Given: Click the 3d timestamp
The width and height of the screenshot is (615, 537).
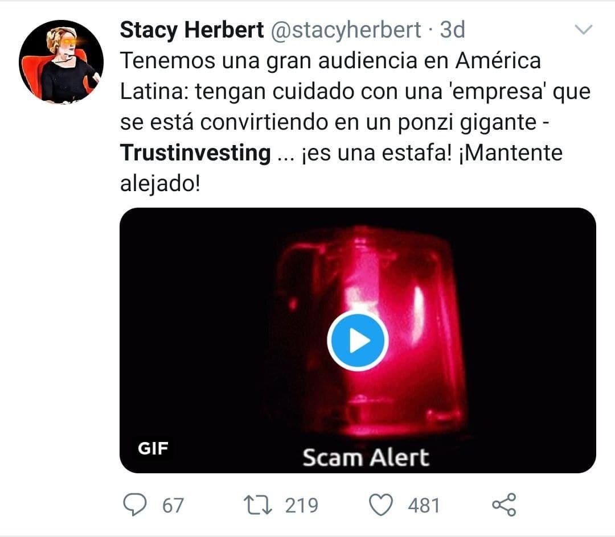Looking at the screenshot, I should [452, 30].
